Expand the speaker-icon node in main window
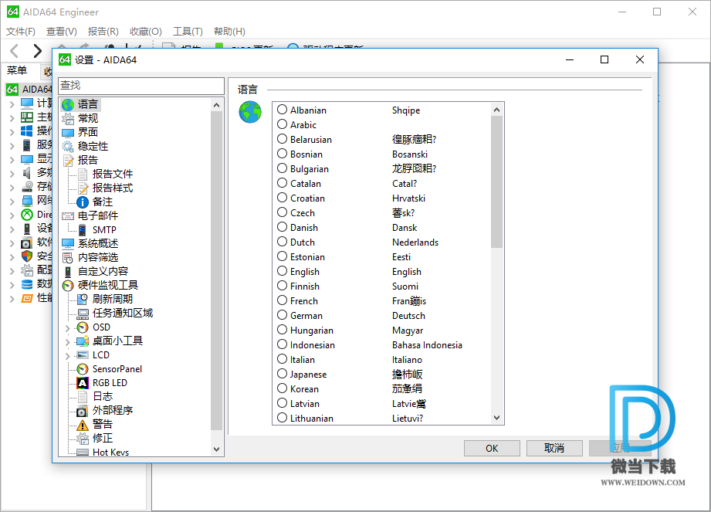Image resolution: width=711 pixels, height=512 pixels. pos(12,174)
